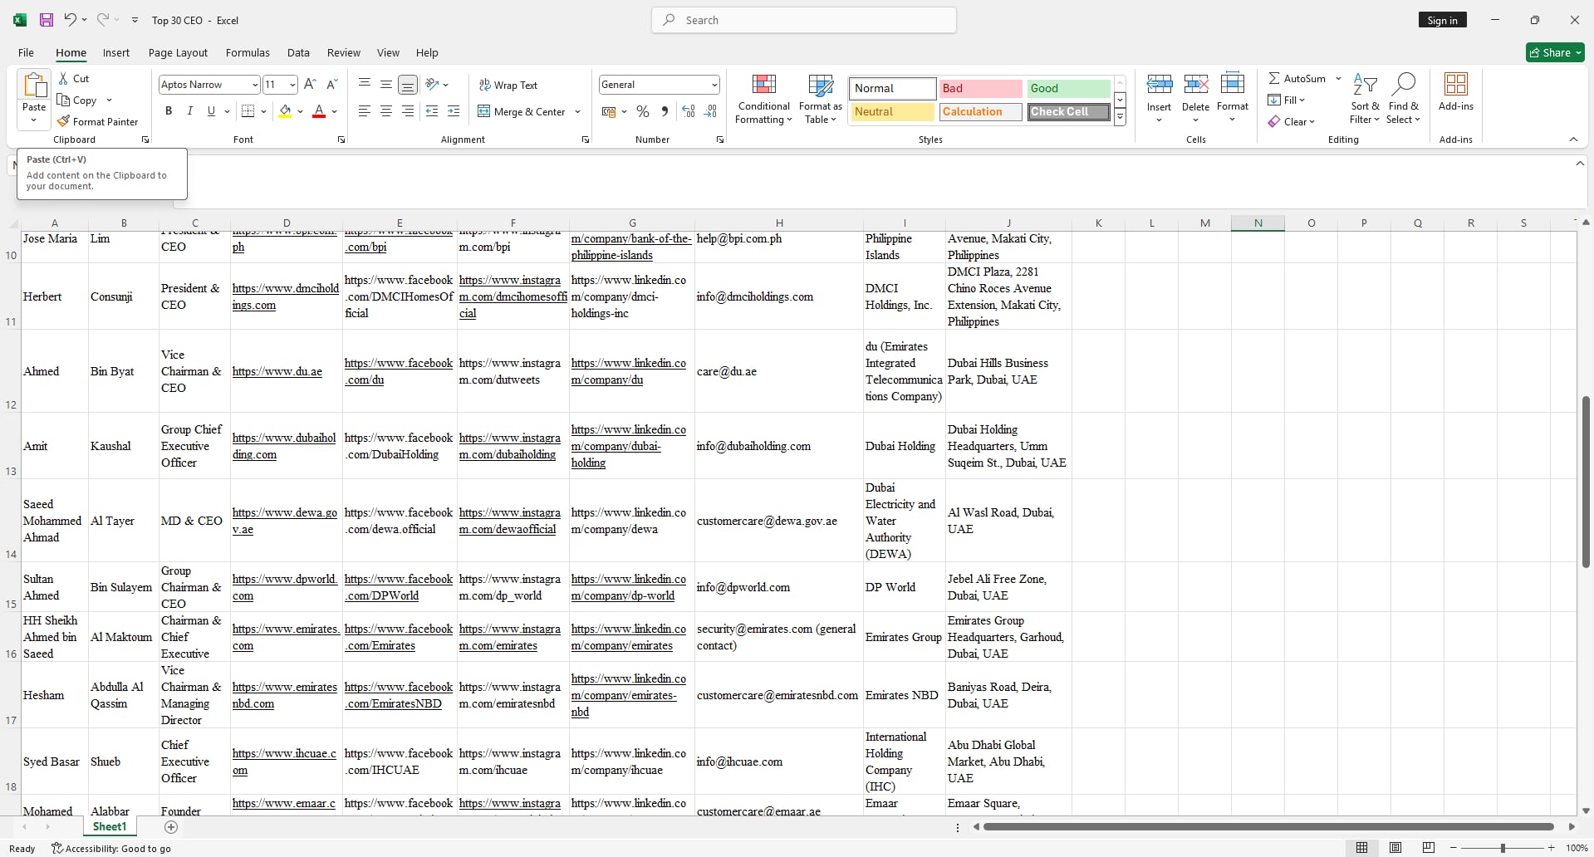Screen dimensions: 1594x857
Task: Decrease the font size
Action: (331, 84)
